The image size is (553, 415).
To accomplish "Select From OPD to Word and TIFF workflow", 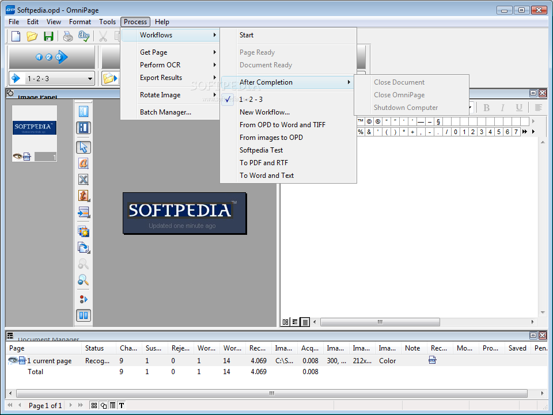I will coord(289,125).
